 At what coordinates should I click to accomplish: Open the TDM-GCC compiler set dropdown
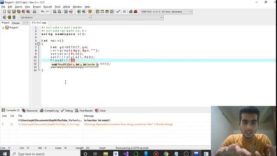coord(166,12)
